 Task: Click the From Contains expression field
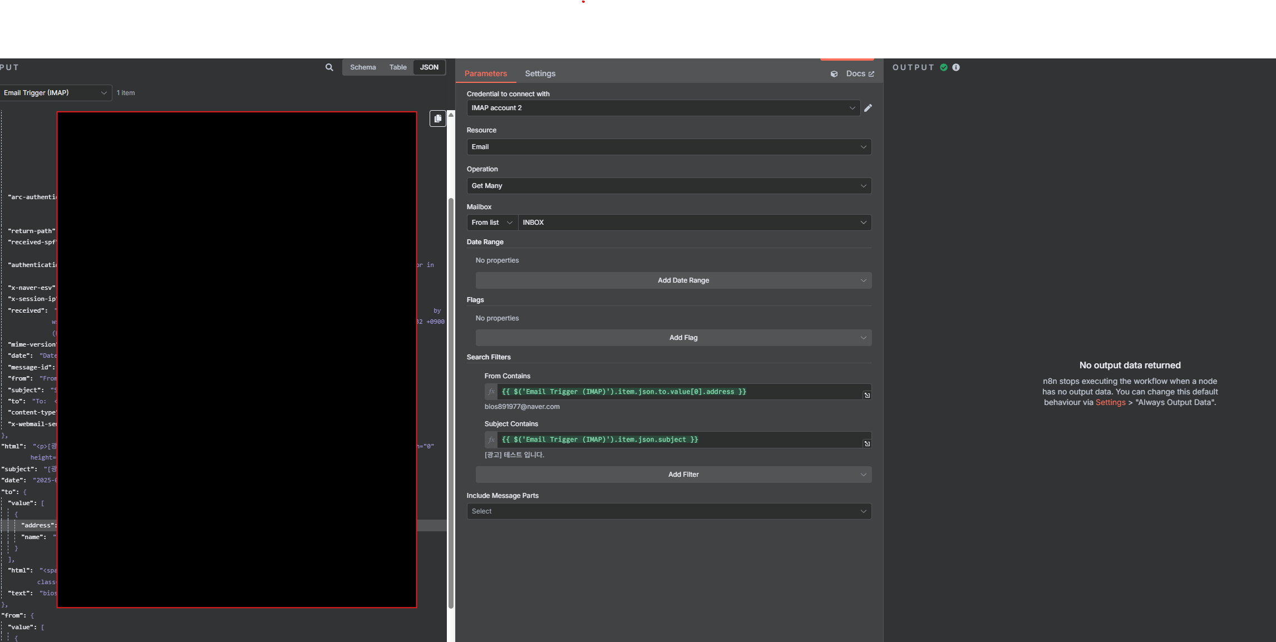point(679,392)
